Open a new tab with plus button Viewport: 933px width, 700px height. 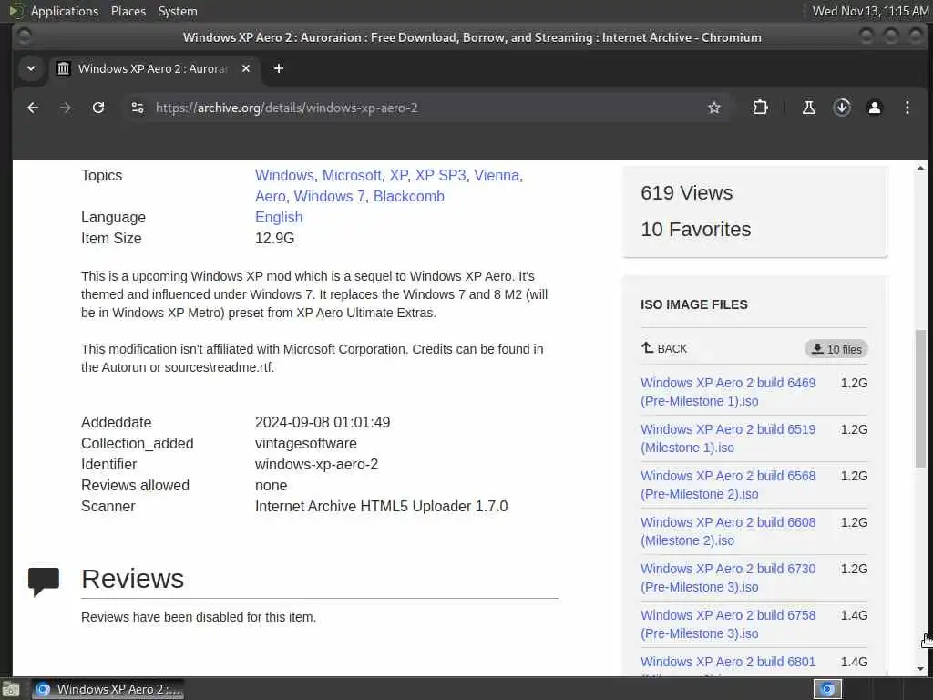pyautogui.click(x=279, y=68)
